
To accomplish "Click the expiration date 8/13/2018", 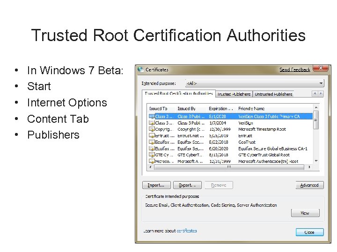I will coord(219,155).
